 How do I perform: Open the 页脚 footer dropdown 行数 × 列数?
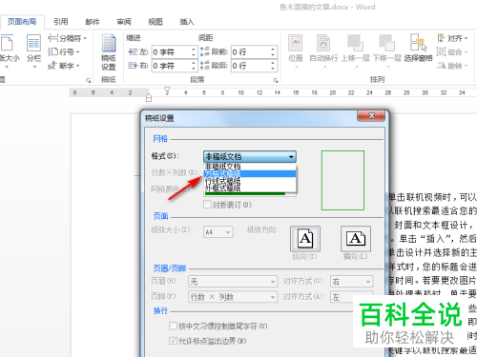[x=233, y=297]
